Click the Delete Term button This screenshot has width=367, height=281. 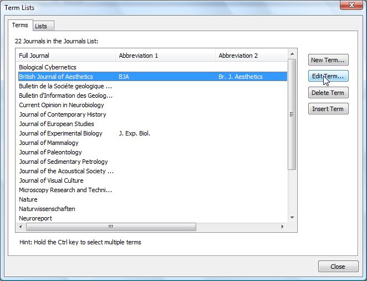[328, 93]
